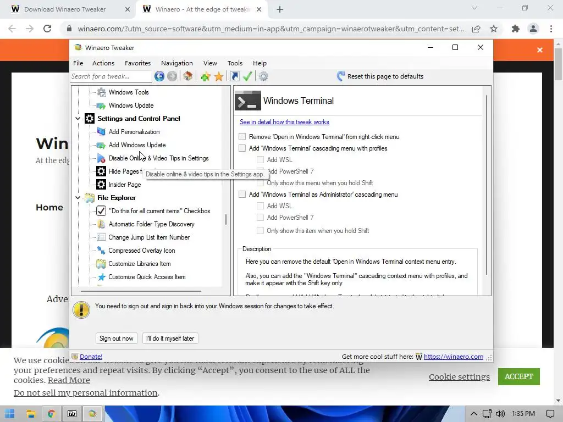563x422 pixels.
Task: Click the blue Back navigation arrow
Action: click(x=159, y=76)
